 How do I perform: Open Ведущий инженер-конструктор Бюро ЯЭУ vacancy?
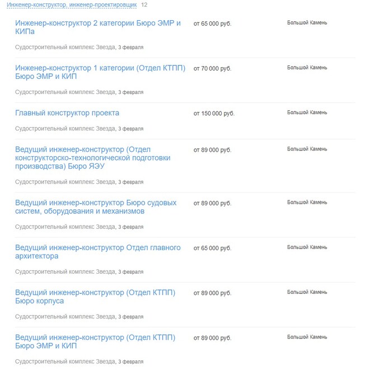tap(92, 158)
